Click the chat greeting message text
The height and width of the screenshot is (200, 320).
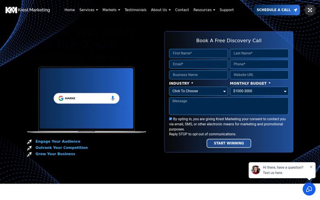283,170
